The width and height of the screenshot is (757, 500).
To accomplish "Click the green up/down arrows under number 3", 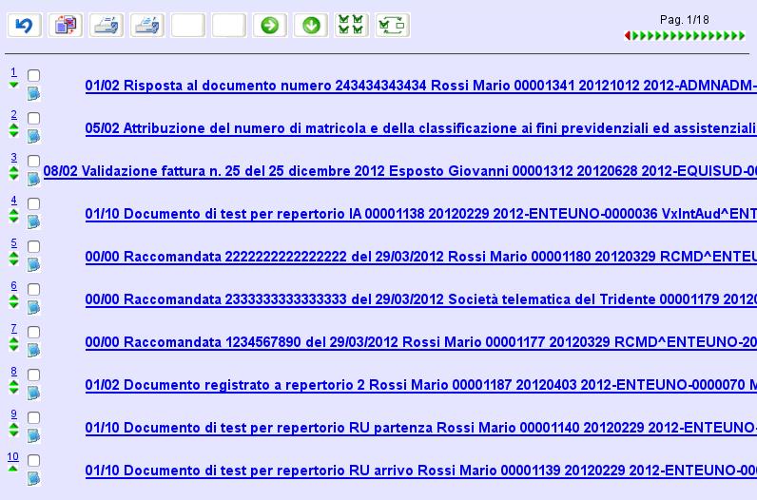I will [13, 173].
